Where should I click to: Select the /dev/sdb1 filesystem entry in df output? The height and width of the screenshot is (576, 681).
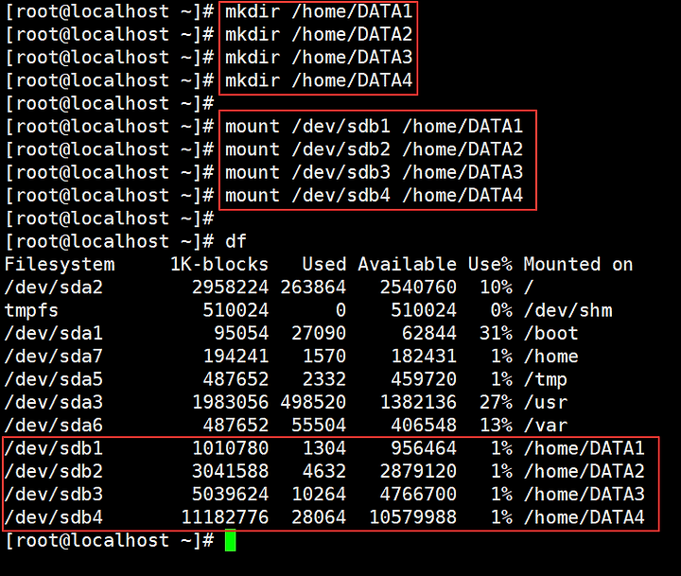coord(53,448)
